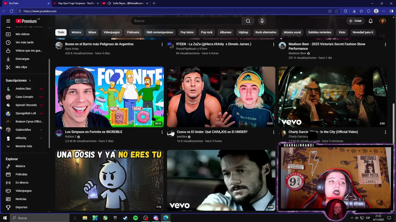Open the account avatar menu
Screen dimensions: 396x222
[x=383, y=21]
